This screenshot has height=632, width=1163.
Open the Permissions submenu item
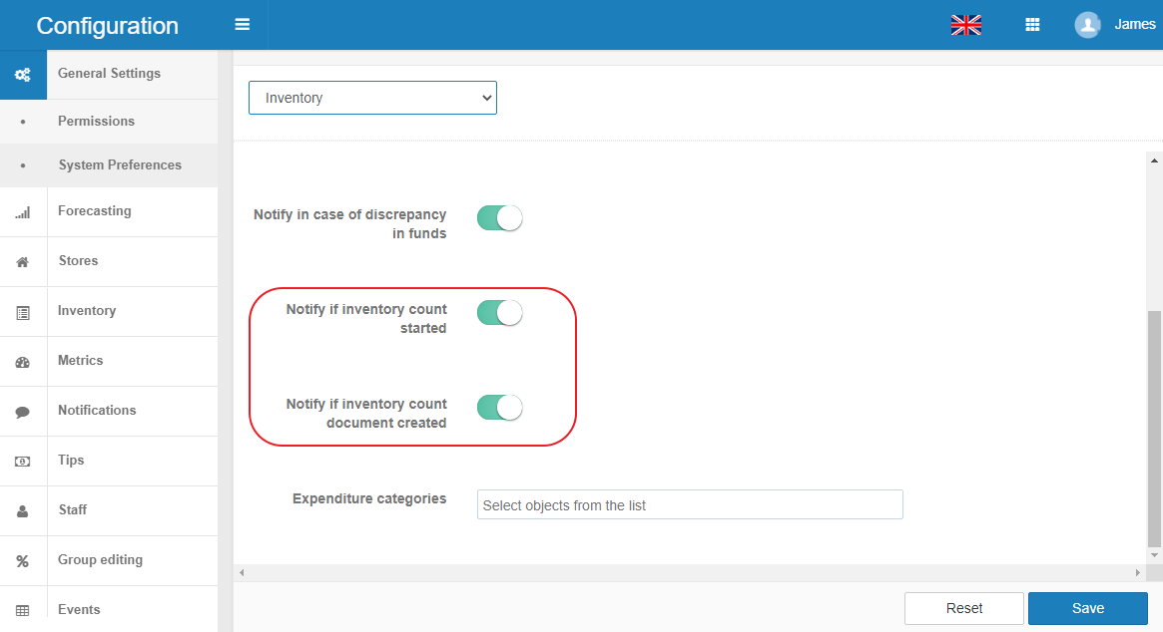coord(96,121)
